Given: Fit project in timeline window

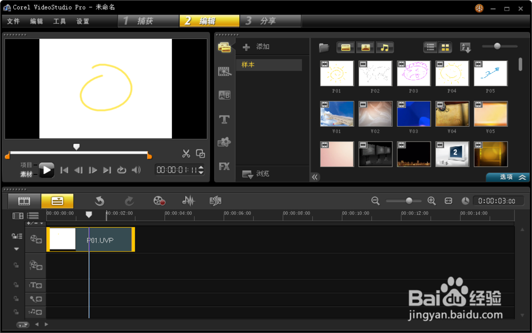Looking at the screenshot, I should coord(448,201).
